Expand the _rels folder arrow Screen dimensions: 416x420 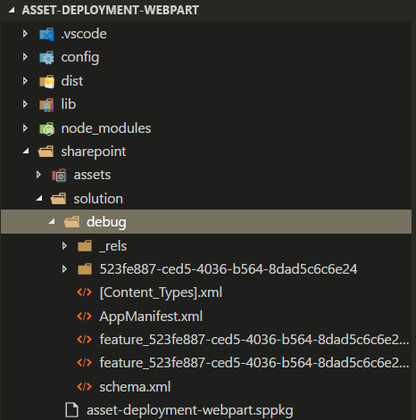point(64,246)
